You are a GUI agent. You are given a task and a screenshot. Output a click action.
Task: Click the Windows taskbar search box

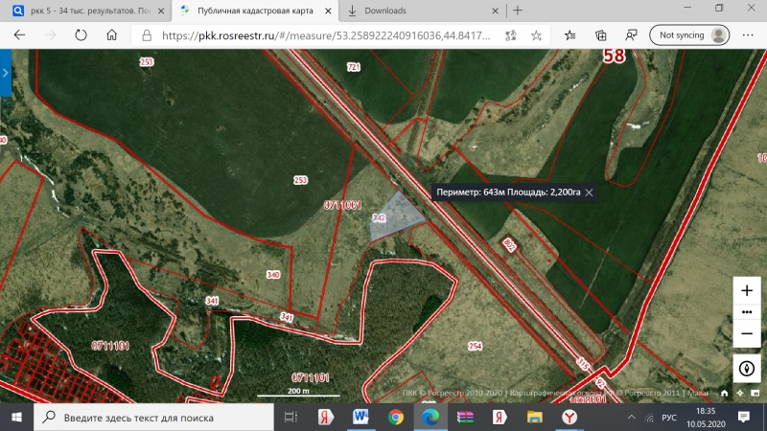click(153, 418)
